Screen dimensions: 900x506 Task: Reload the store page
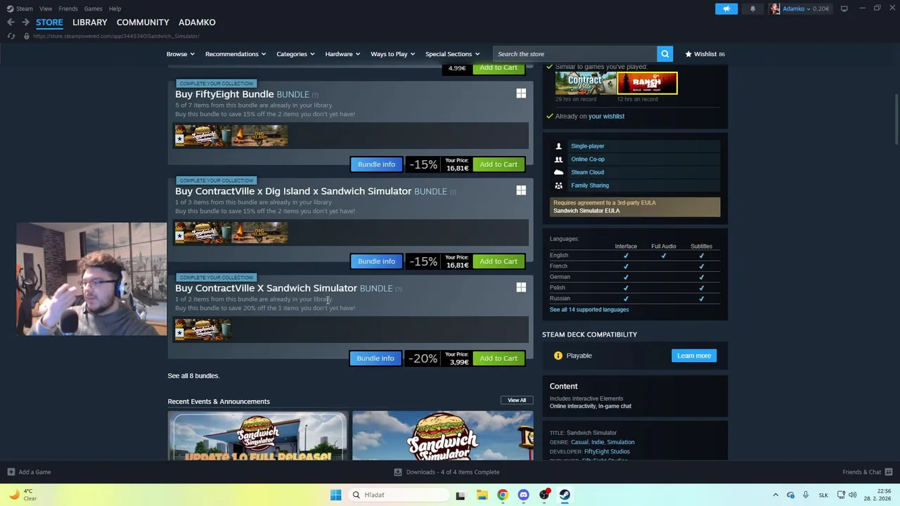pyautogui.click(x=11, y=36)
